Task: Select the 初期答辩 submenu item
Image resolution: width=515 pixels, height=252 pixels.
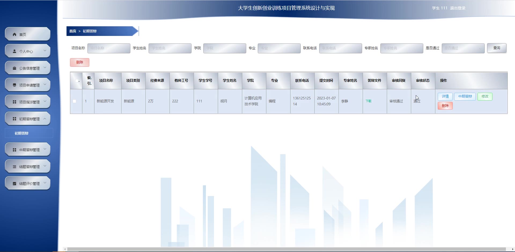Action: coord(29,133)
